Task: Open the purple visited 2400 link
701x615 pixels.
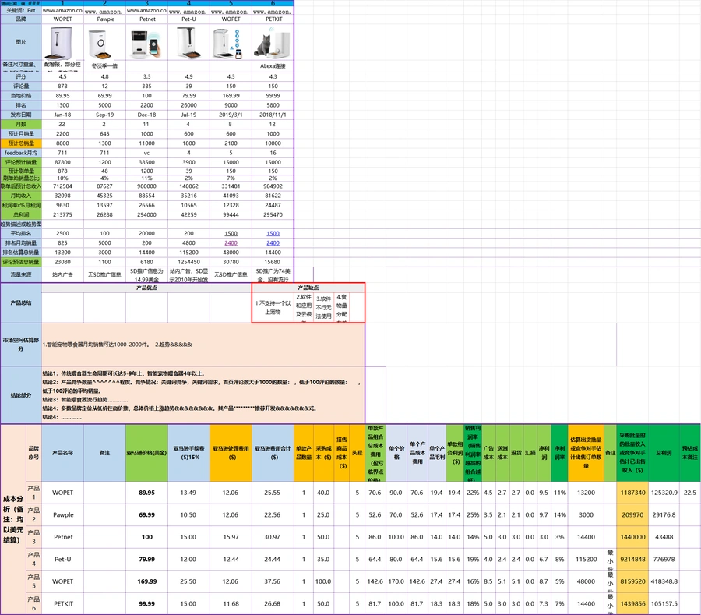Action: (231, 243)
